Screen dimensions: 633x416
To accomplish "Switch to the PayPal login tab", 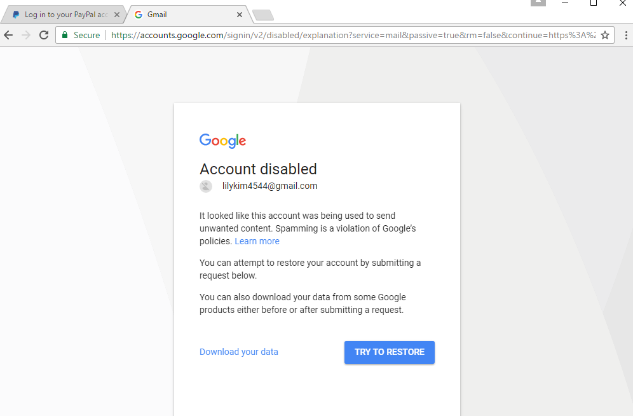I will (65, 15).
